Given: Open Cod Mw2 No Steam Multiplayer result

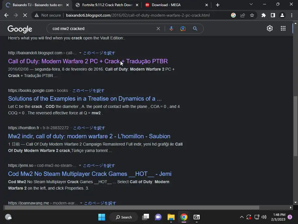Looking at the screenshot, I should tap(90, 174).
